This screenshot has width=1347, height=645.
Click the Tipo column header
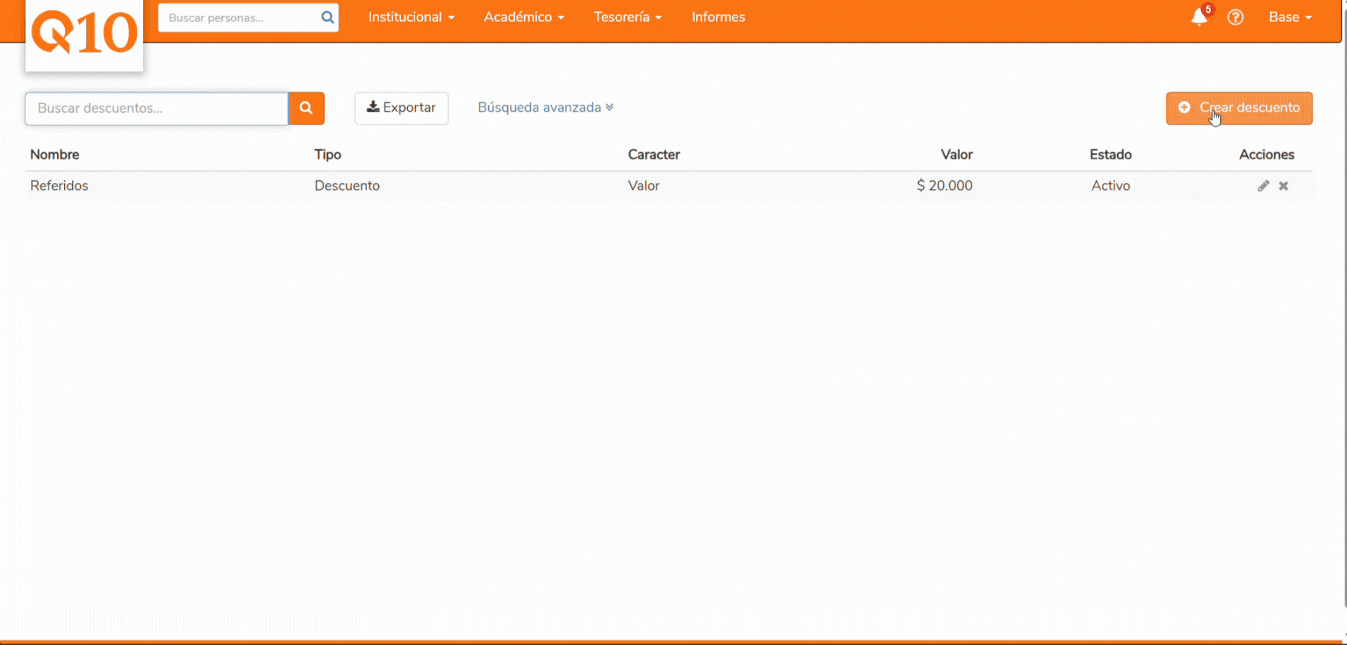(328, 154)
